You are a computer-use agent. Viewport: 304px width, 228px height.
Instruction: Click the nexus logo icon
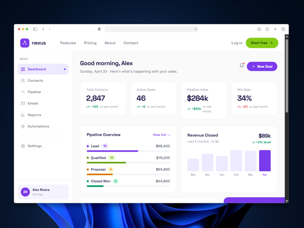click(25, 43)
